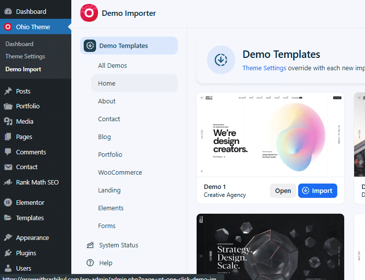The image size is (365, 280).
Task: Click the Elementor icon in sidebar
Action: 8,203
